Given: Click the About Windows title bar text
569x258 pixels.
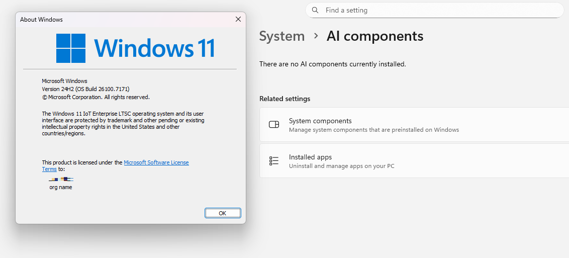Looking at the screenshot, I should point(41,20).
